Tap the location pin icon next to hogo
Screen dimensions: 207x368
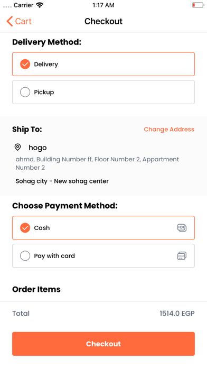(x=17, y=147)
